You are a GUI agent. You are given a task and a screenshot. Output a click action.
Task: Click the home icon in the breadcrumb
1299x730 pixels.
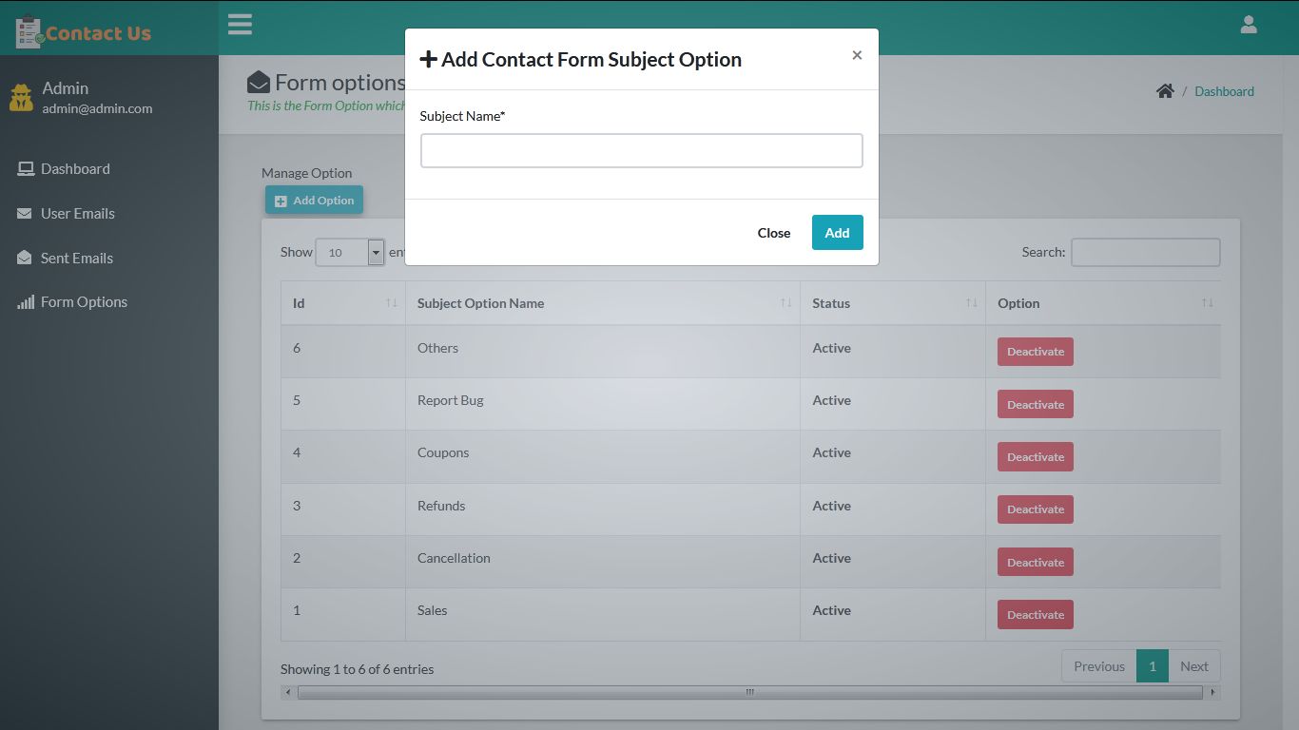click(x=1165, y=90)
